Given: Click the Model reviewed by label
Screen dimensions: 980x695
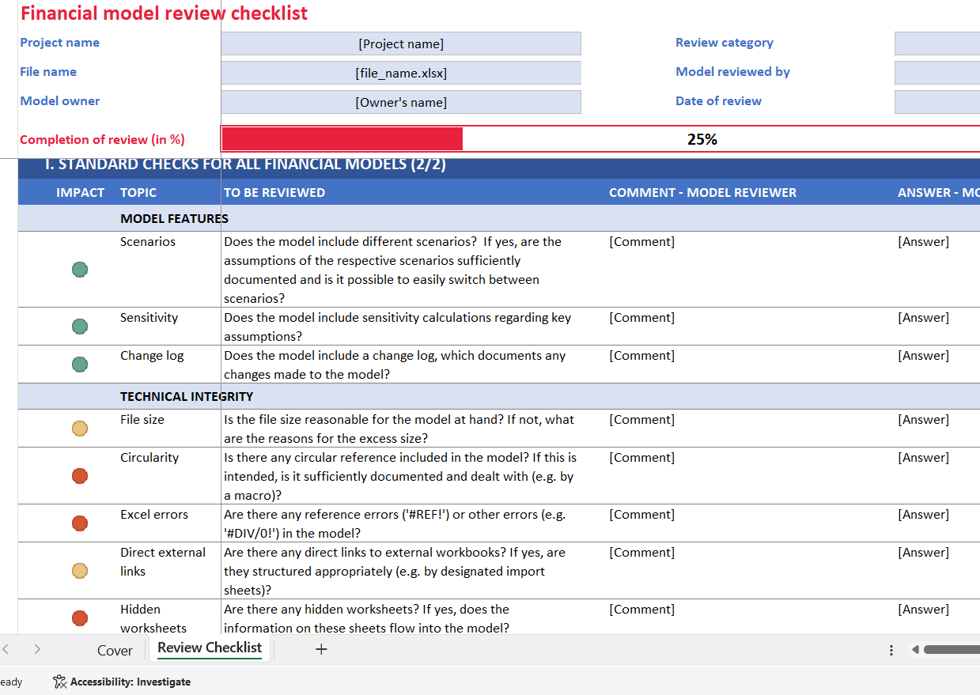Looking at the screenshot, I should pyautogui.click(x=733, y=72).
